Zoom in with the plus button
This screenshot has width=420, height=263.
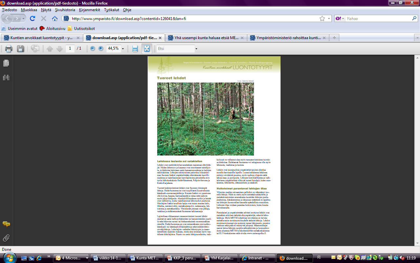coord(101,49)
